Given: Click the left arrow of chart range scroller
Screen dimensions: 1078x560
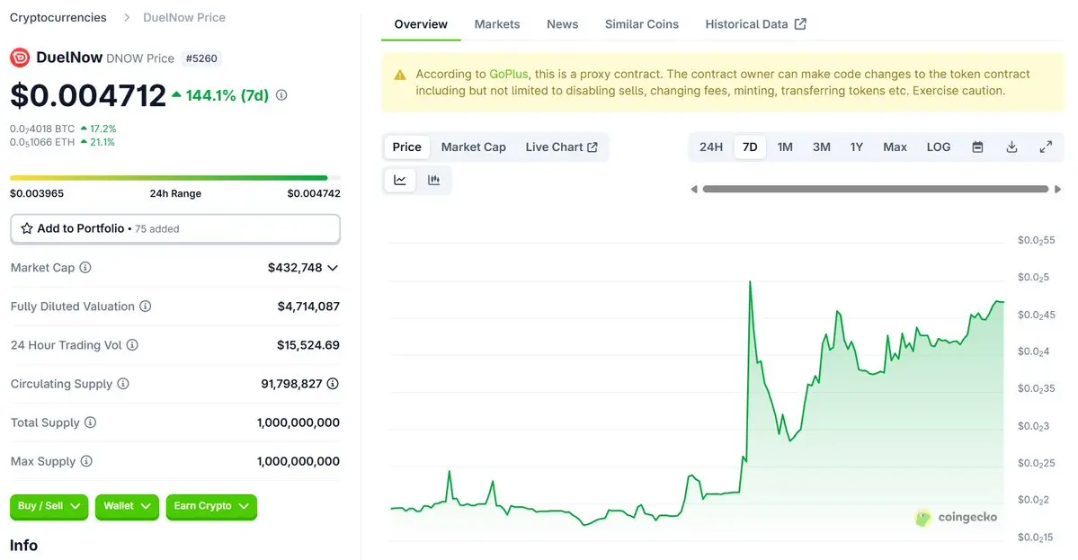Looking at the screenshot, I should (x=694, y=189).
